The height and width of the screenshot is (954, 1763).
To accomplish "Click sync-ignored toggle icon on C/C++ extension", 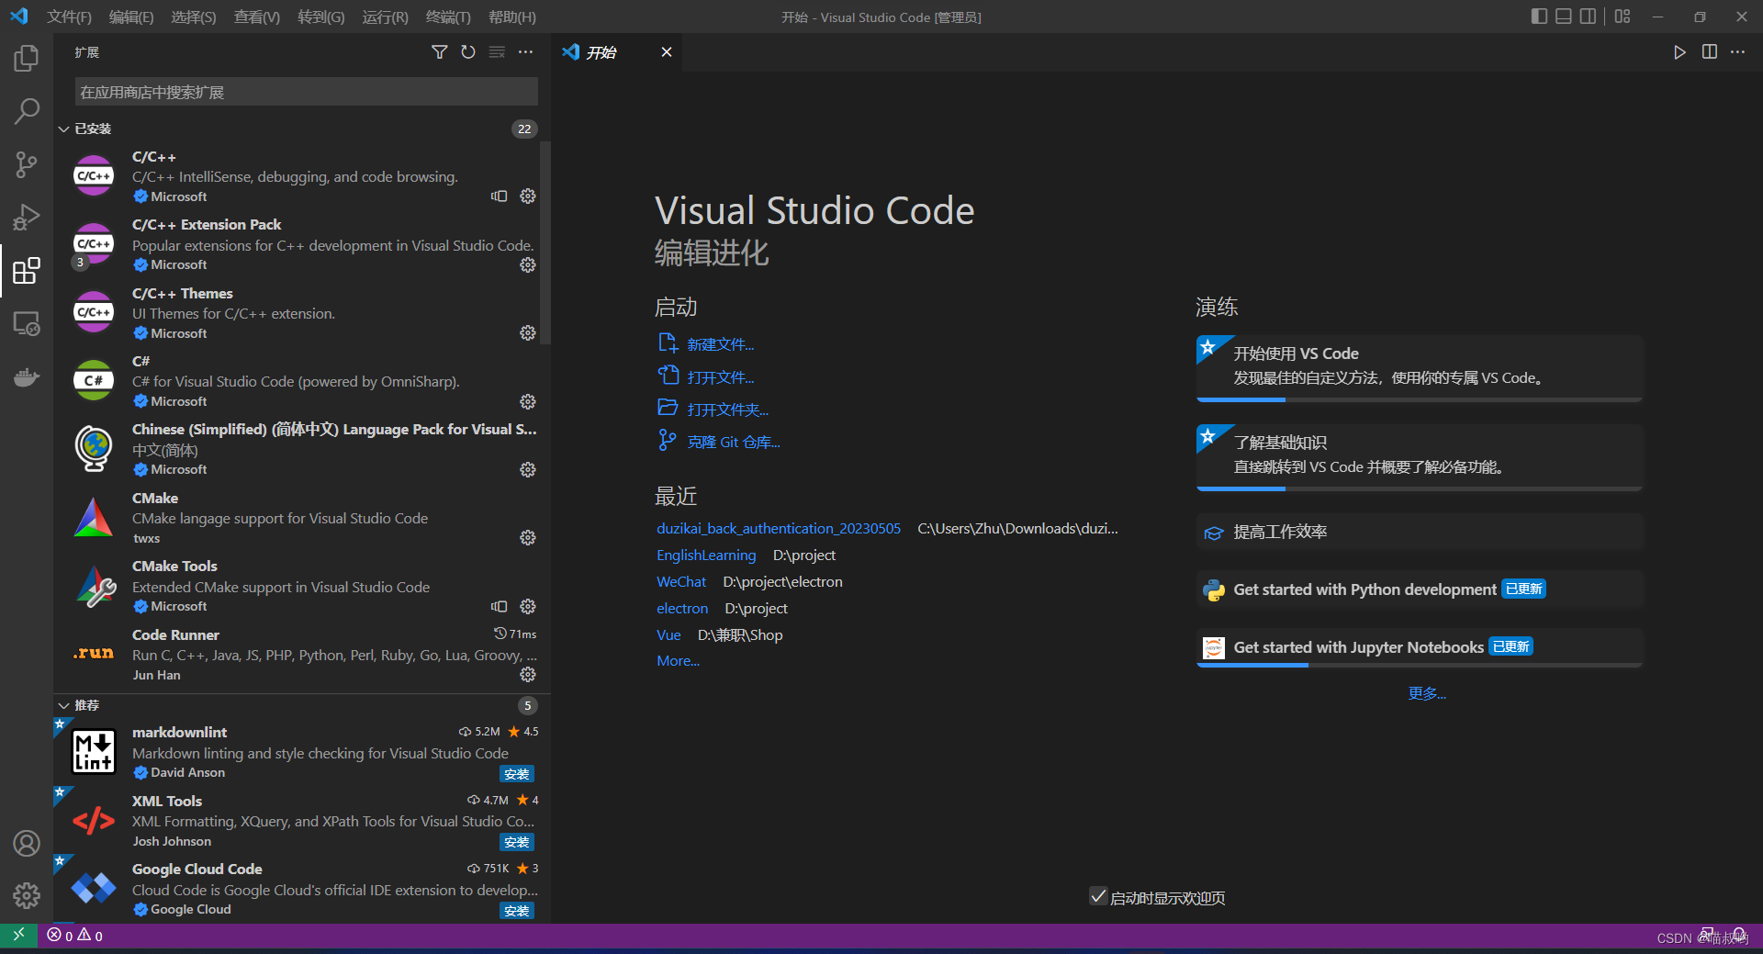I will (499, 196).
